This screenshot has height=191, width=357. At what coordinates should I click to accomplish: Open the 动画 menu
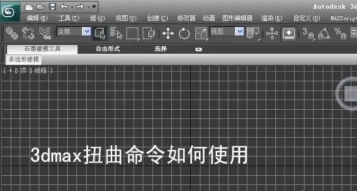point(209,18)
